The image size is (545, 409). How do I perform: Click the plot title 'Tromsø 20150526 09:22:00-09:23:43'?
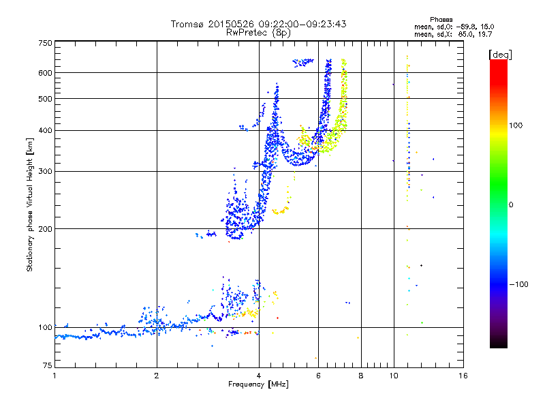[x=258, y=24]
